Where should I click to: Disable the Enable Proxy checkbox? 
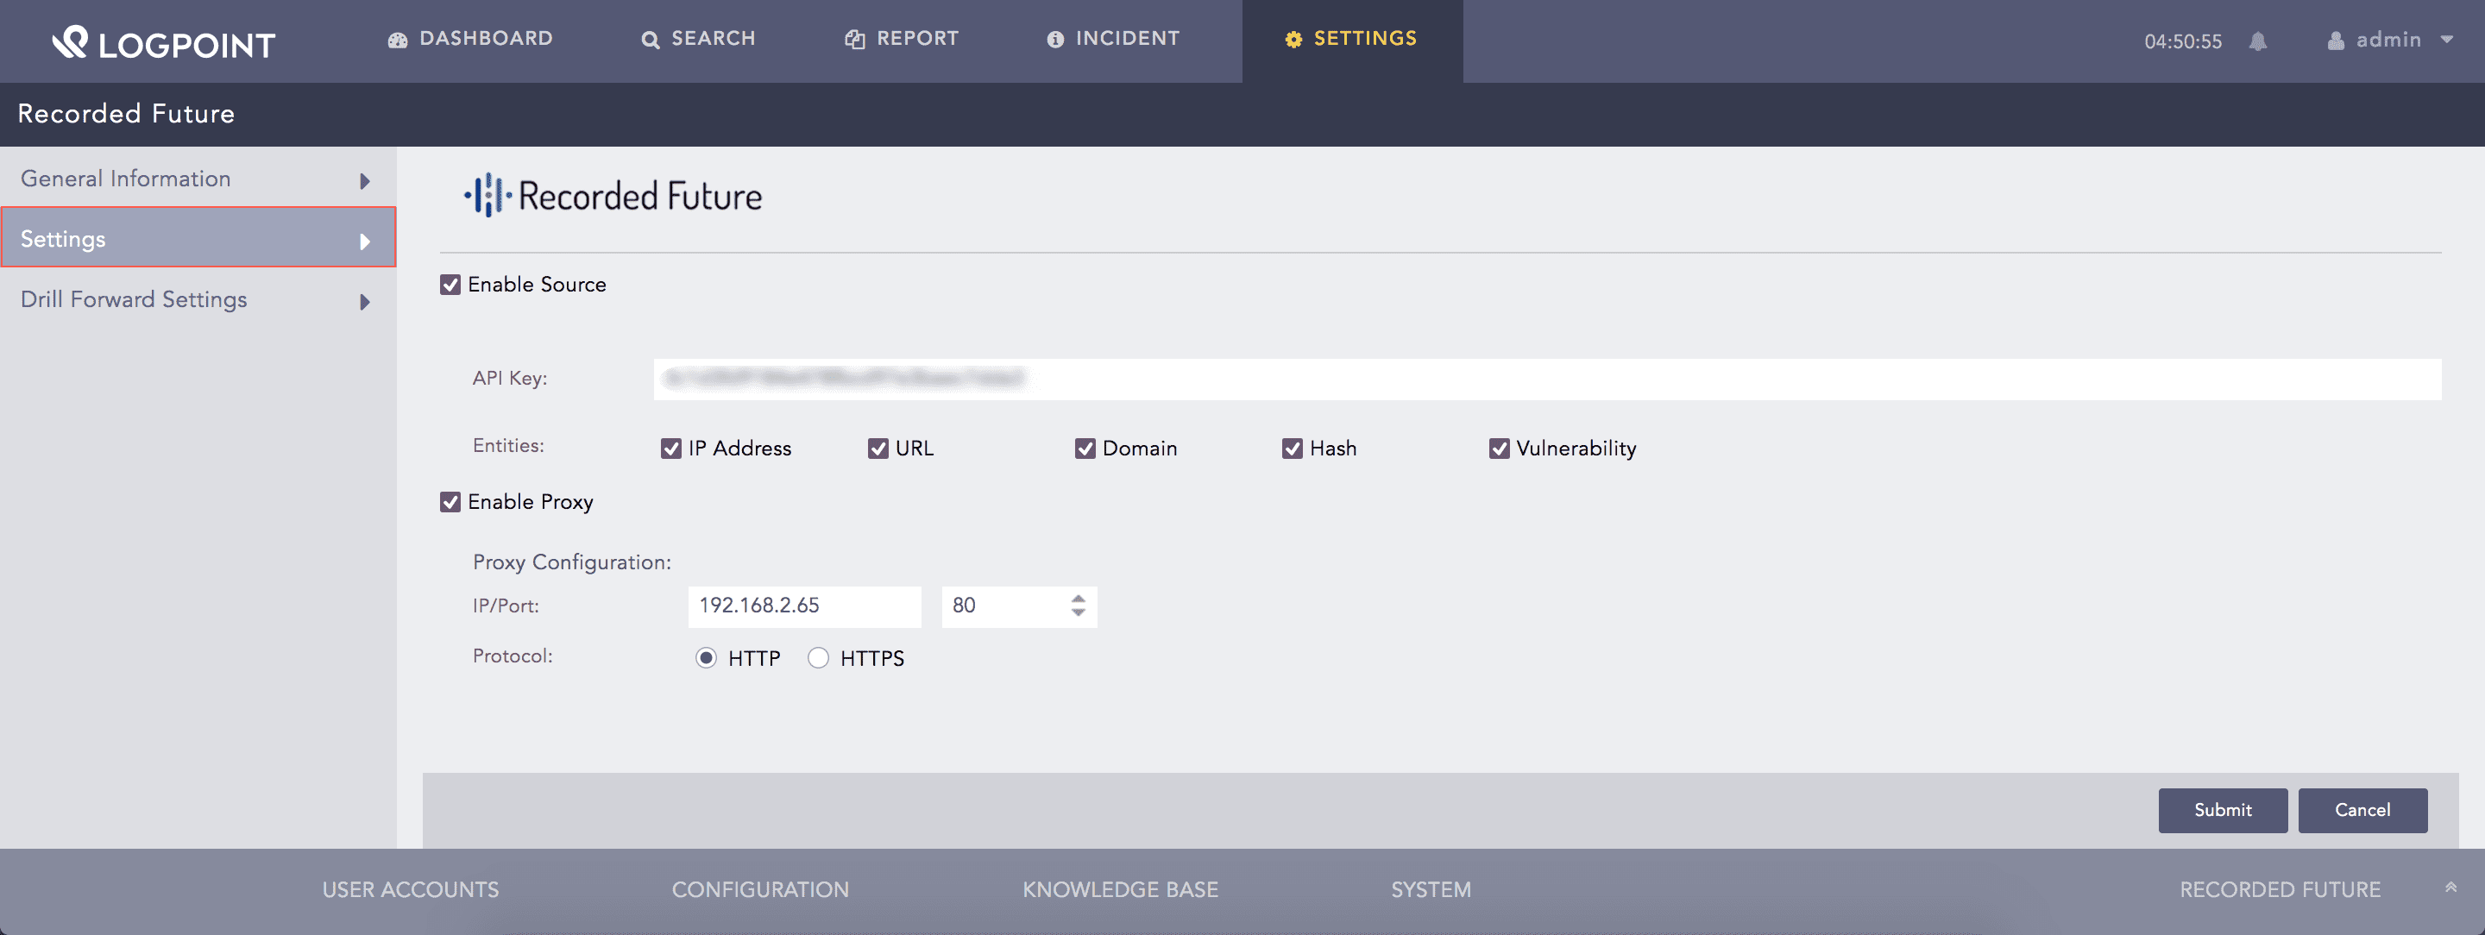(450, 502)
